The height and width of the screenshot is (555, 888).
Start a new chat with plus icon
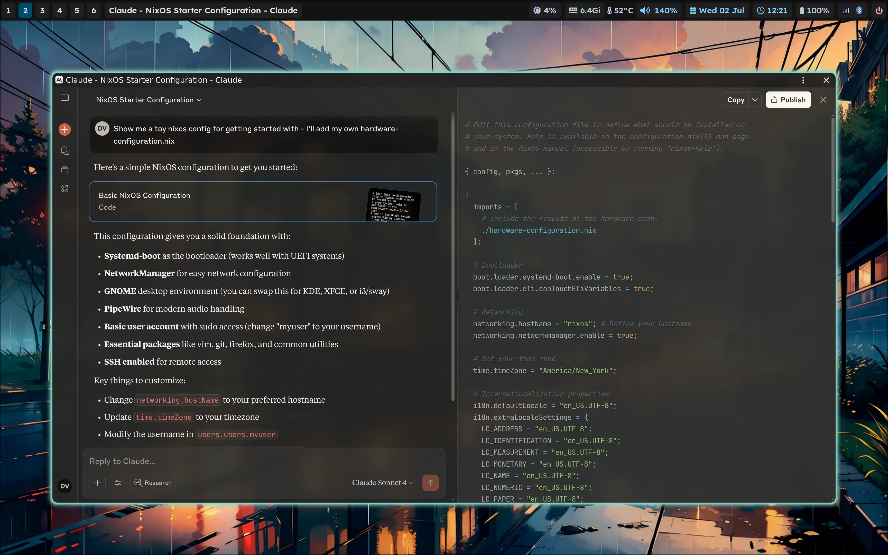coord(64,129)
